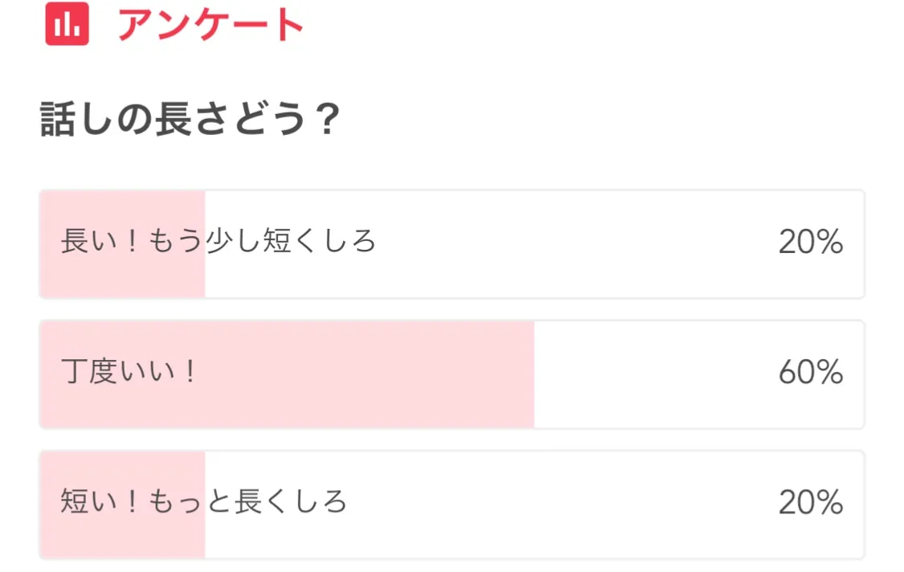Click the アンケート heading text
904x572 pixels.
211,25
